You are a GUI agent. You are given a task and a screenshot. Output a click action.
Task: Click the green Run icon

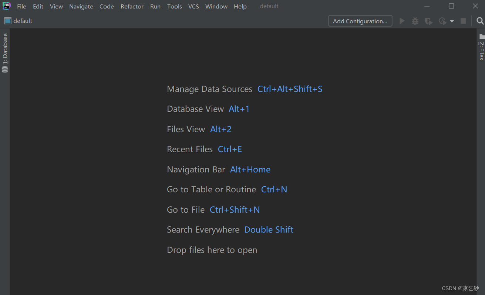[x=402, y=21]
